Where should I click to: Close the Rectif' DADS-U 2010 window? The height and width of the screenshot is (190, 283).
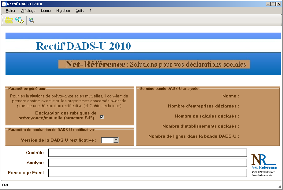point(278,4)
